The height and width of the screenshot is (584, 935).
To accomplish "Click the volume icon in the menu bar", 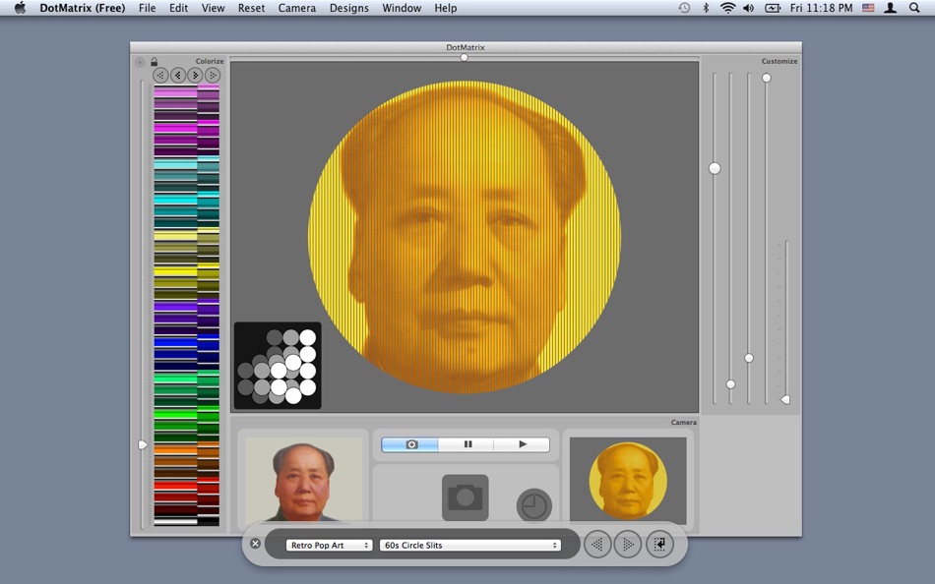I will 748,8.
